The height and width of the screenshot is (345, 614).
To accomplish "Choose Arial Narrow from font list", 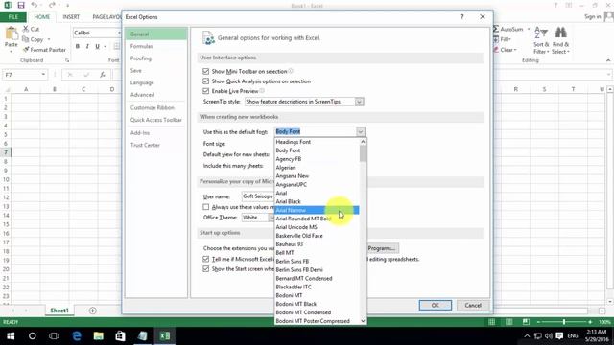I will pos(317,210).
